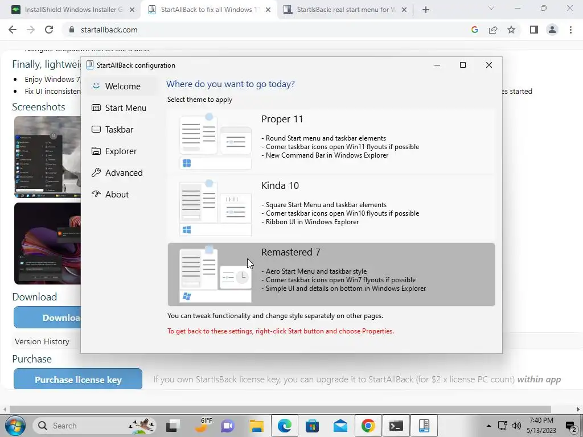
Task: Open the clock showing 7:40 PM
Action: tap(541, 426)
